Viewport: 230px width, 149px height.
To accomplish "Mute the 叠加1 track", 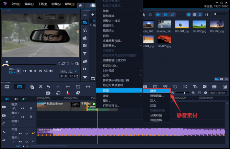I will [x=22, y=117].
